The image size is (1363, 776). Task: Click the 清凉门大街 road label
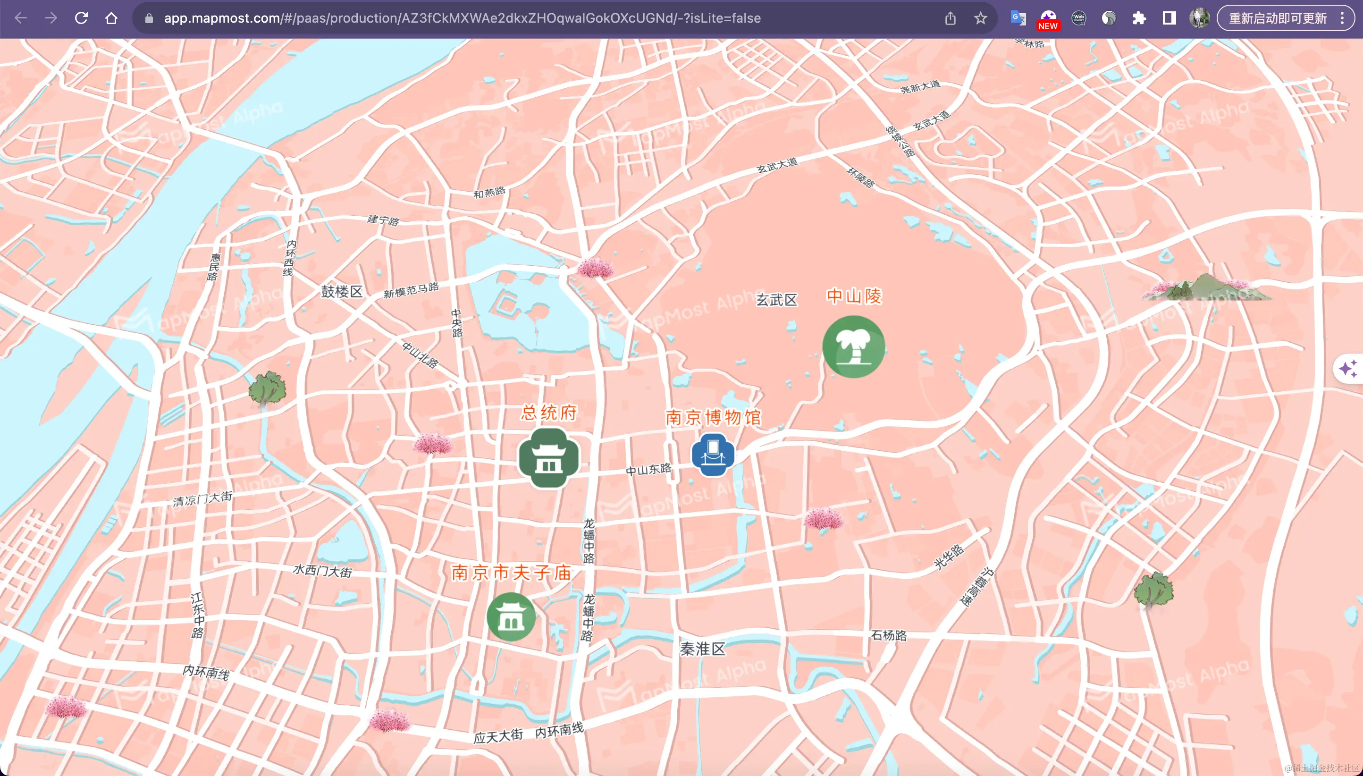click(202, 498)
